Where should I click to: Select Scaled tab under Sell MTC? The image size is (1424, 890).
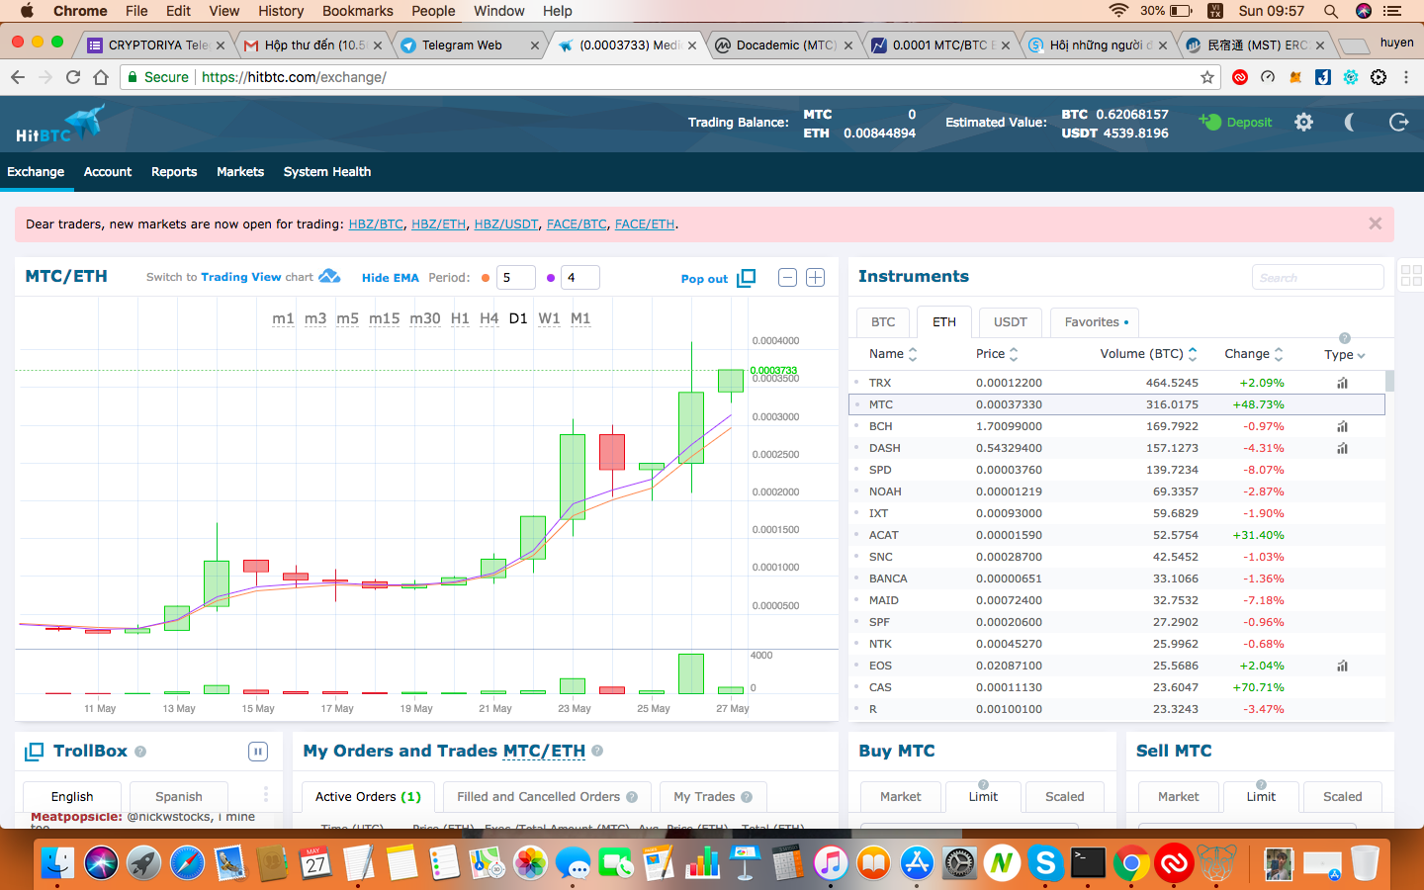click(x=1342, y=797)
